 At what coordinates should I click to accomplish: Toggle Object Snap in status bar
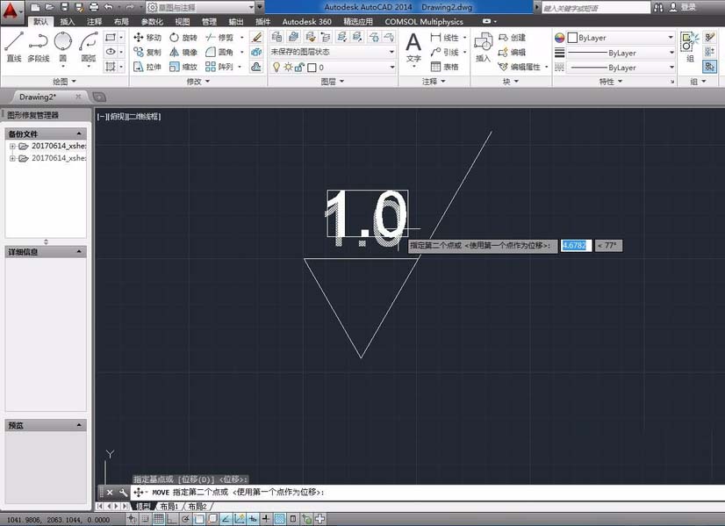[x=199, y=519]
